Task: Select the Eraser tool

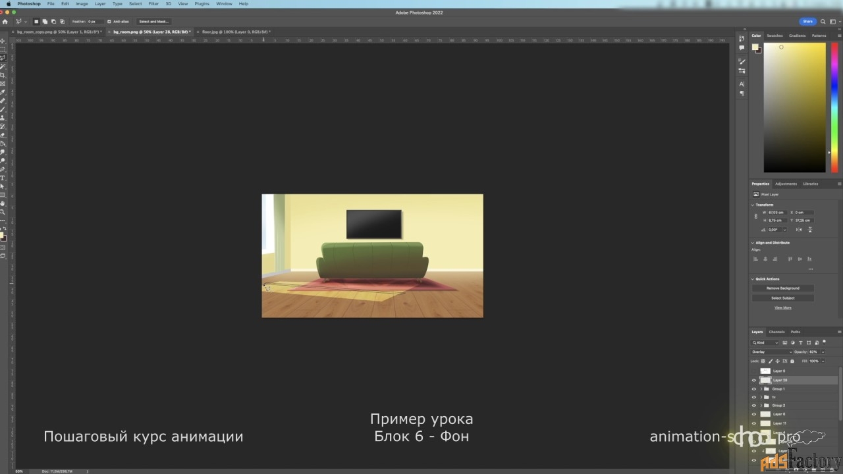Action: click(x=3, y=134)
